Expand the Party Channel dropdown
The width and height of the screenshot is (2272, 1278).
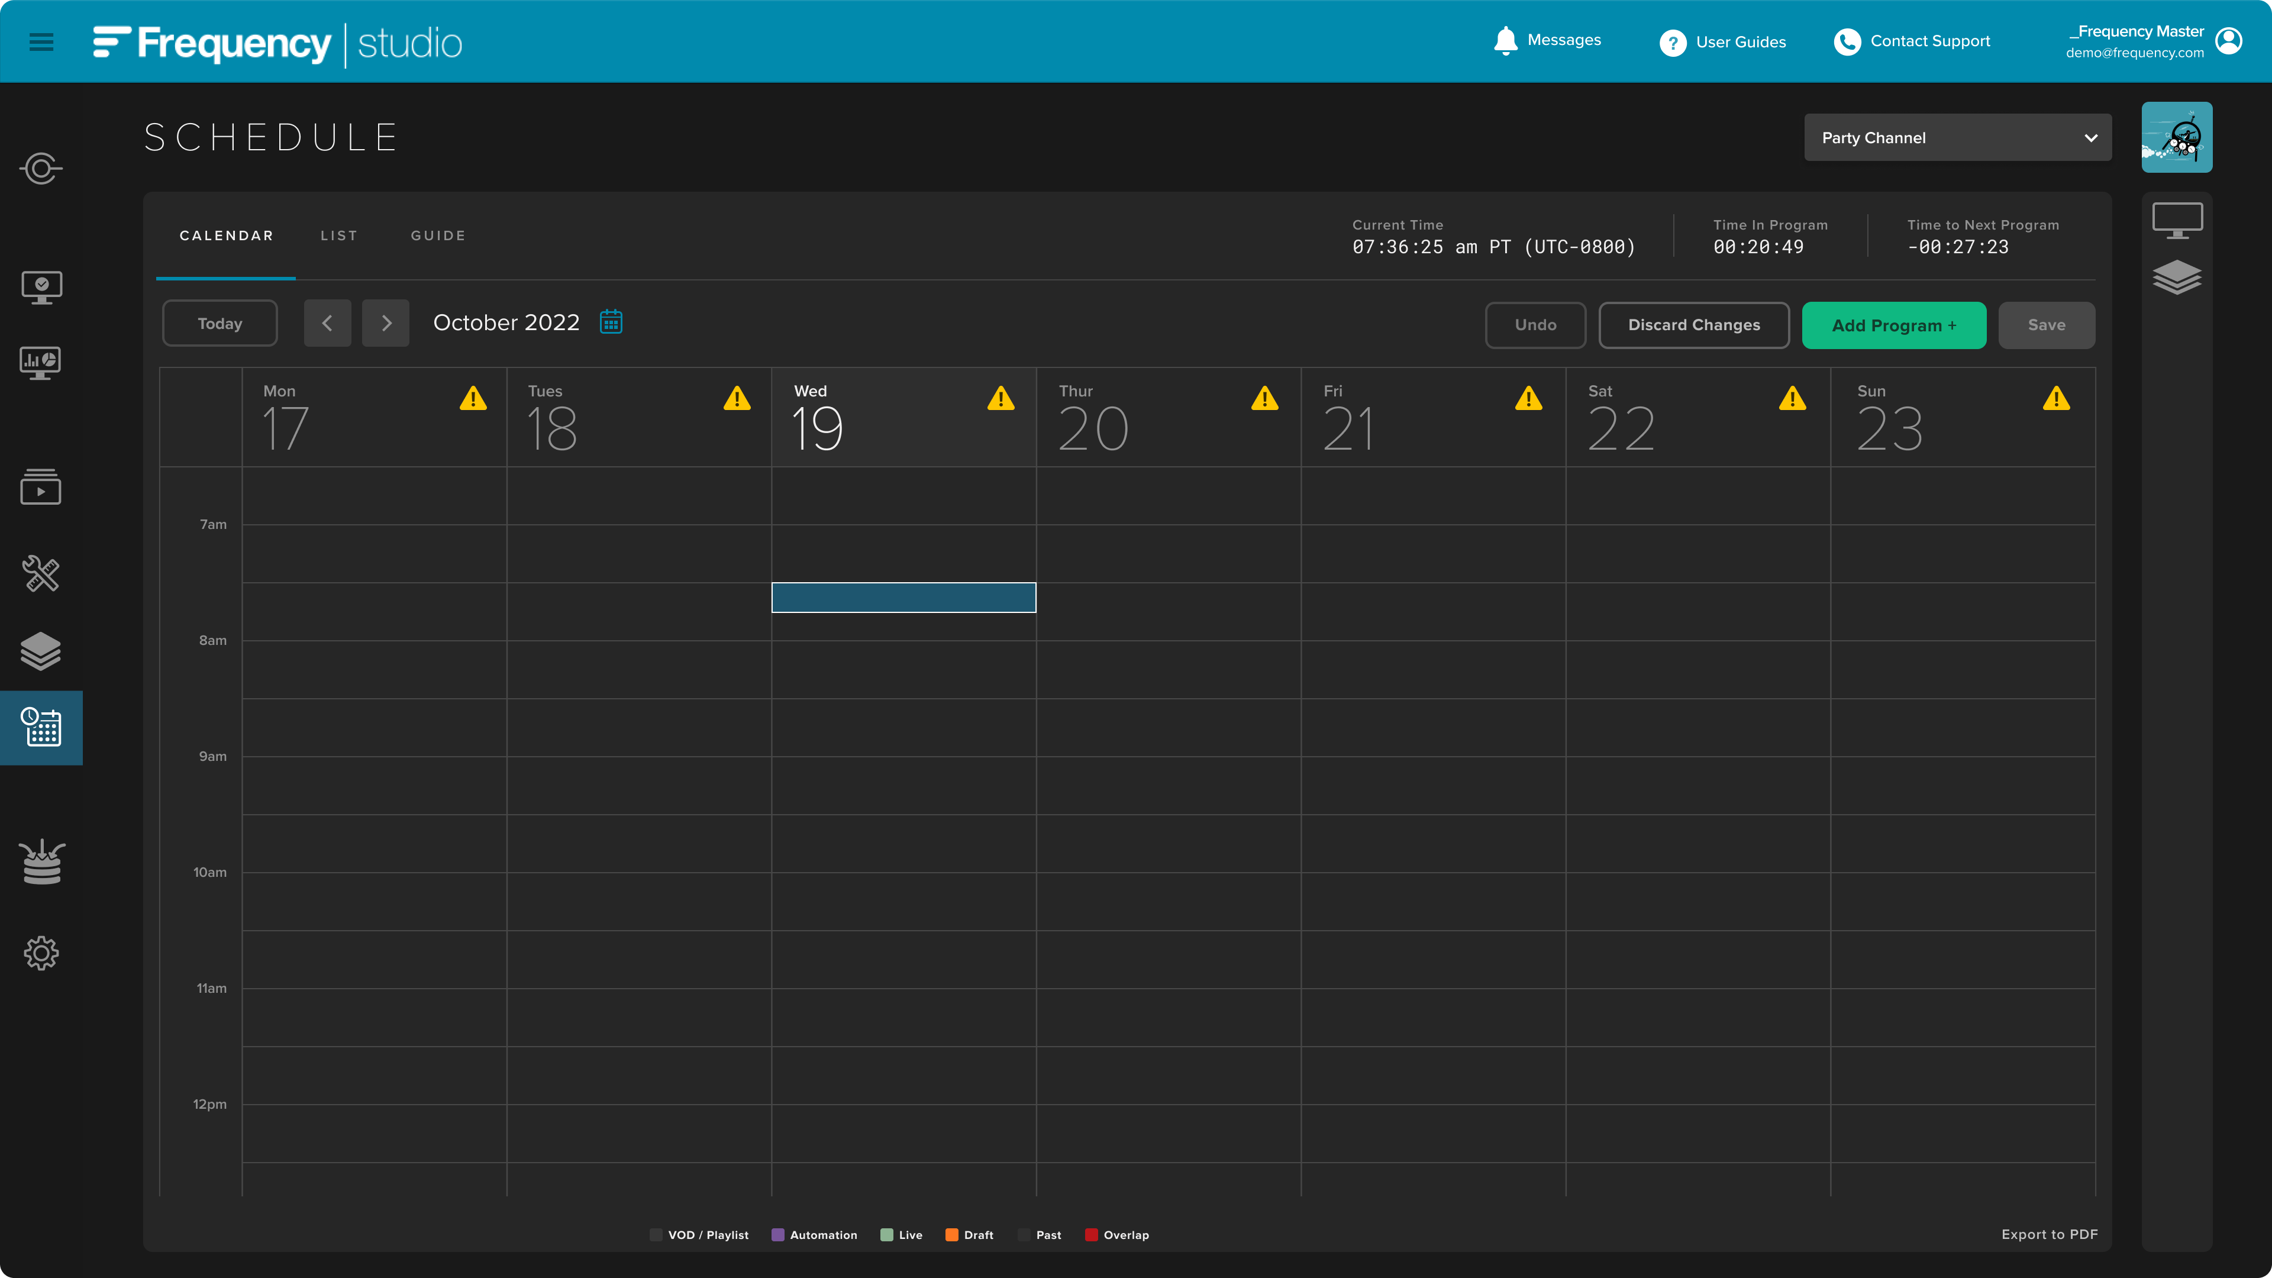[x=1957, y=138]
